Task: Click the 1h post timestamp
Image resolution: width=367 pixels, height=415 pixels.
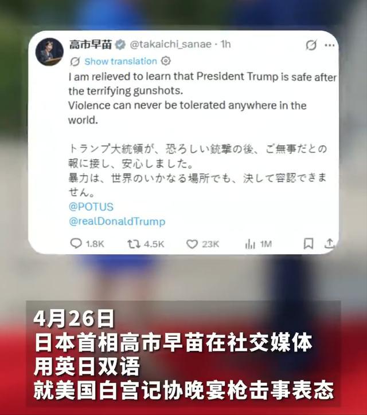Action: click(x=226, y=44)
